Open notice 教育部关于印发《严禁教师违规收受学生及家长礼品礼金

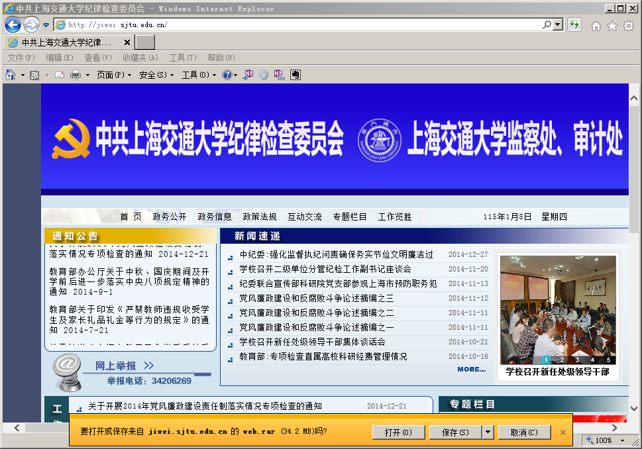129,320
